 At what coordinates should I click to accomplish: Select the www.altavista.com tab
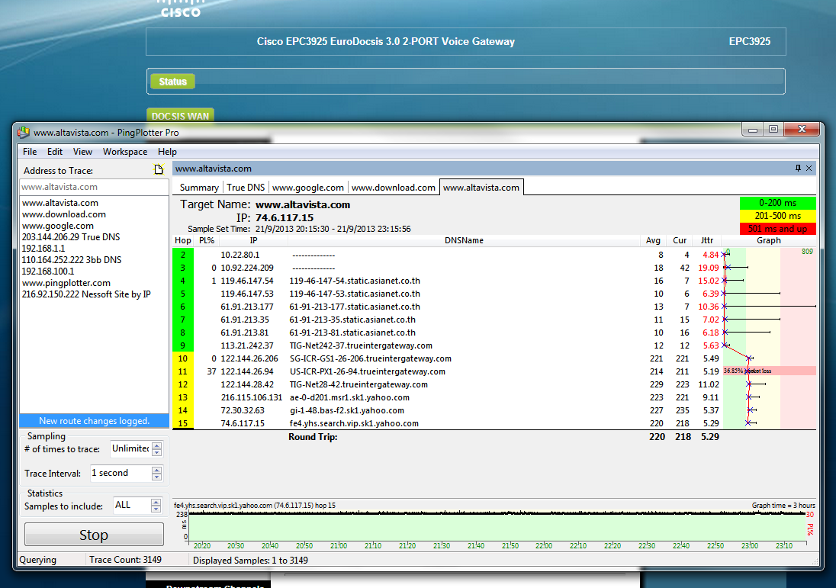tap(481, 187)
